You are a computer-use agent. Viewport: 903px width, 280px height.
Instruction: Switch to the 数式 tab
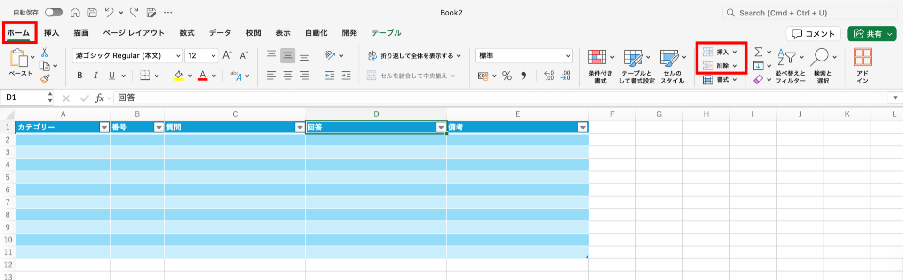click(187, 33)
